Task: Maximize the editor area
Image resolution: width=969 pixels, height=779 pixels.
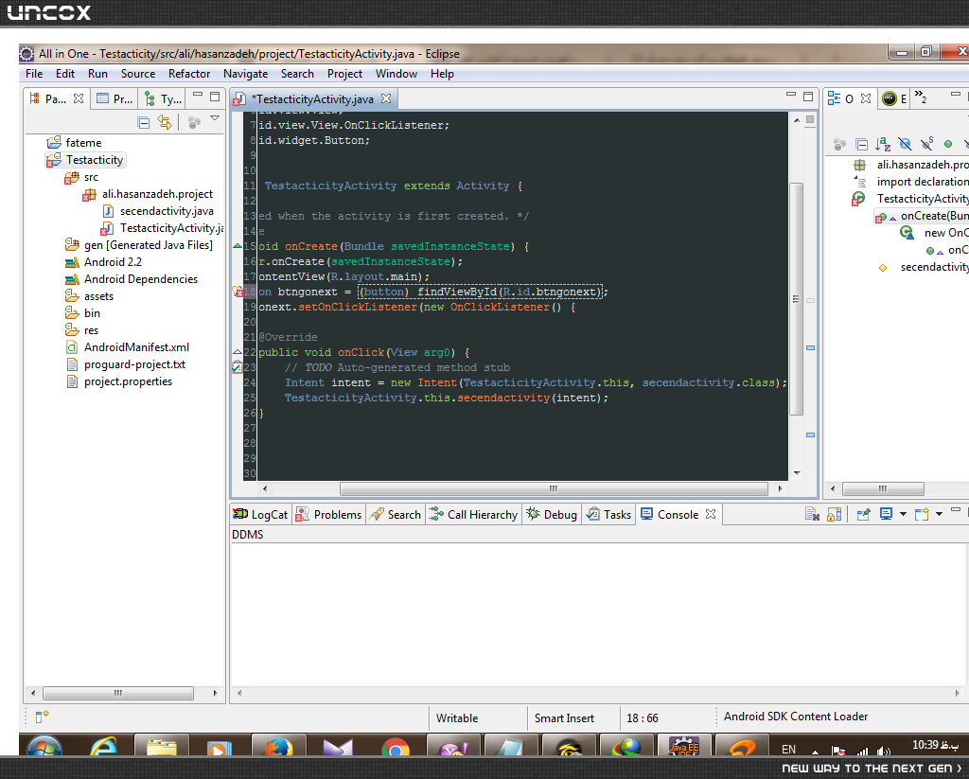Action: [808, 96]
